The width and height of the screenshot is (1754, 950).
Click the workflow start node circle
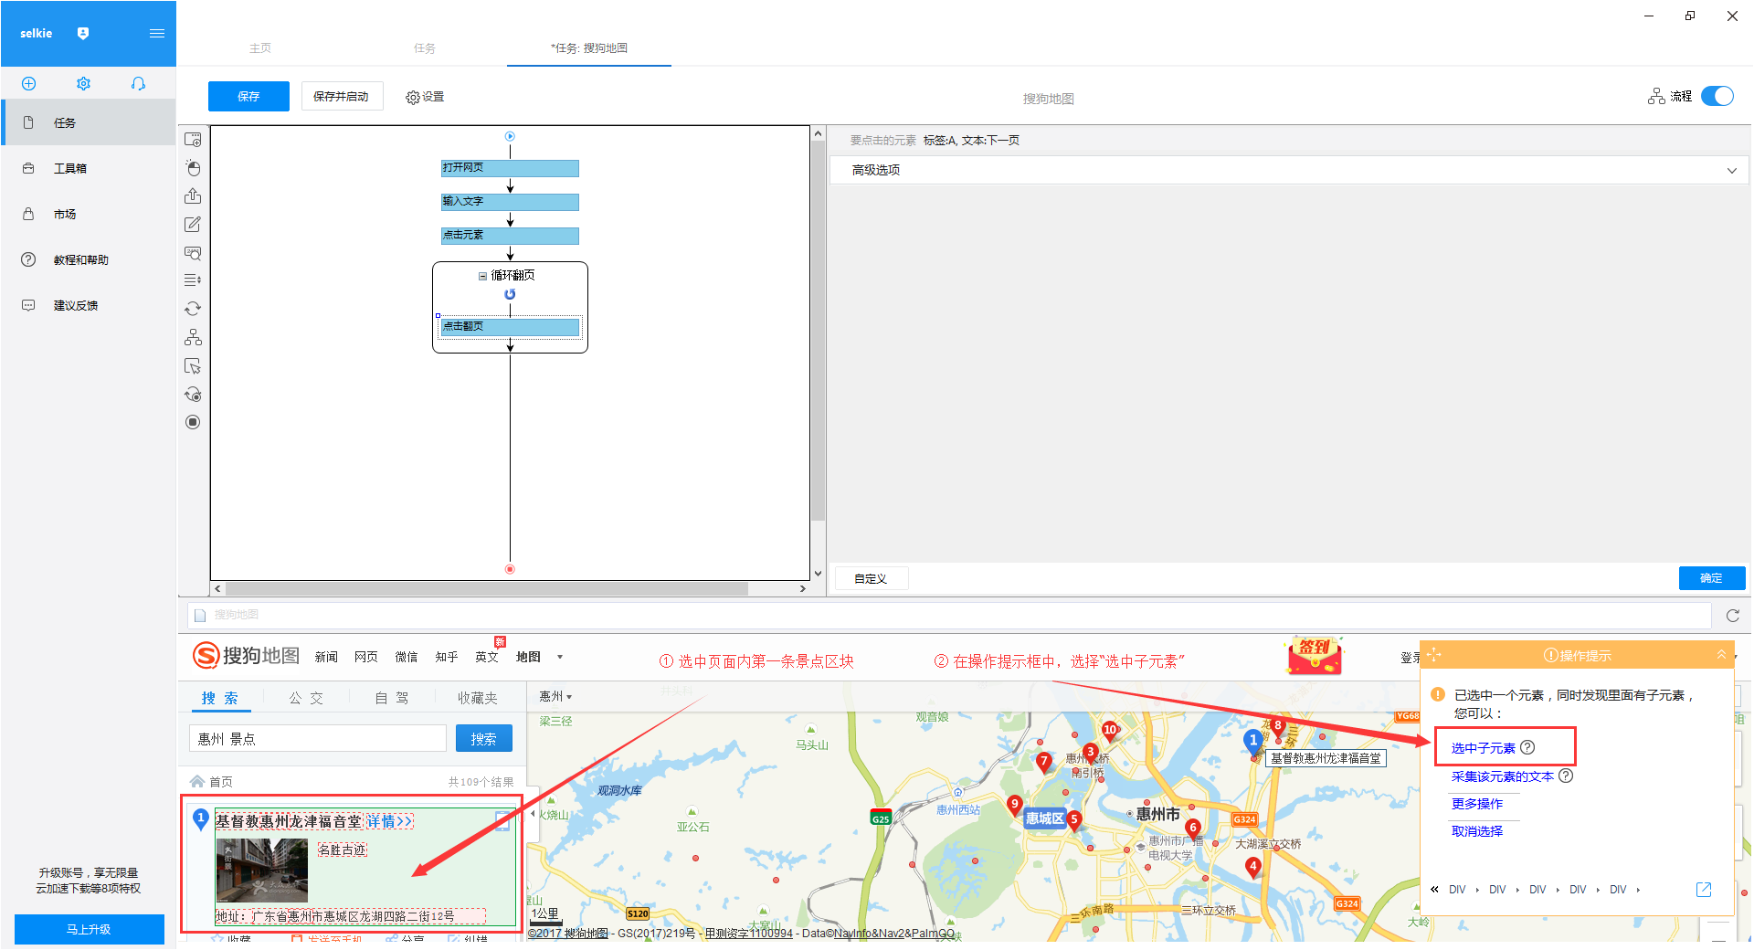[511, 136]
